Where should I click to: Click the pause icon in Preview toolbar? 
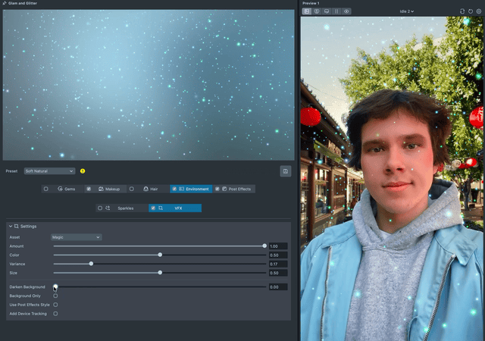tap(336, 11)
